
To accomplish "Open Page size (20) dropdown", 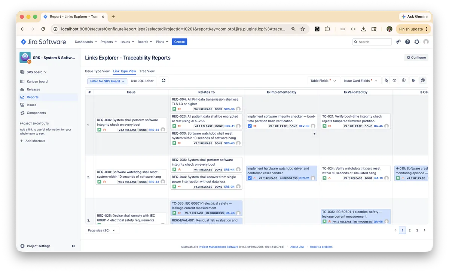I will [x=102, y=230].
